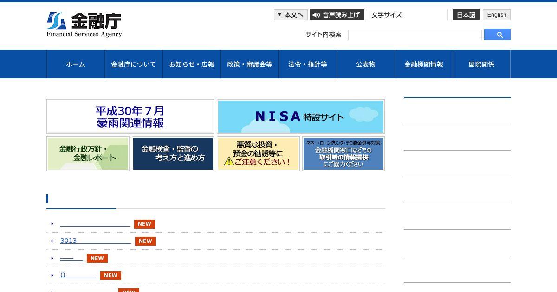Focus the サイト内検索 search field
557x292 pixels.
tap(415, 35)
